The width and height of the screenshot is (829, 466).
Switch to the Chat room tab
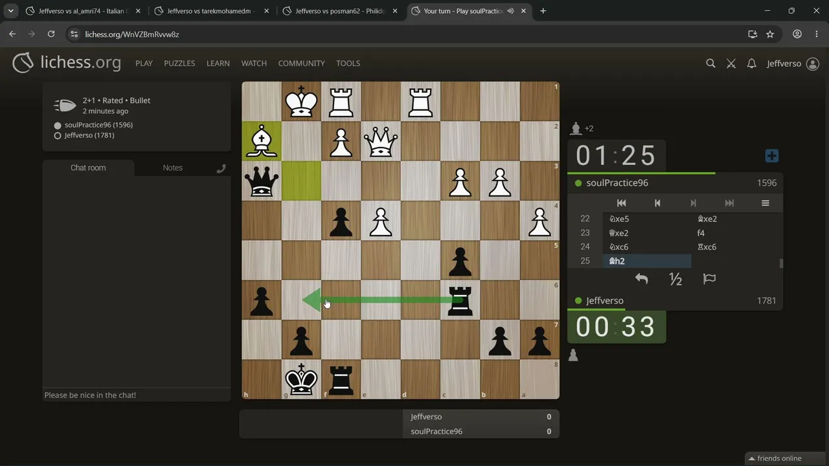pyautogui.click(x=88, y=168)
